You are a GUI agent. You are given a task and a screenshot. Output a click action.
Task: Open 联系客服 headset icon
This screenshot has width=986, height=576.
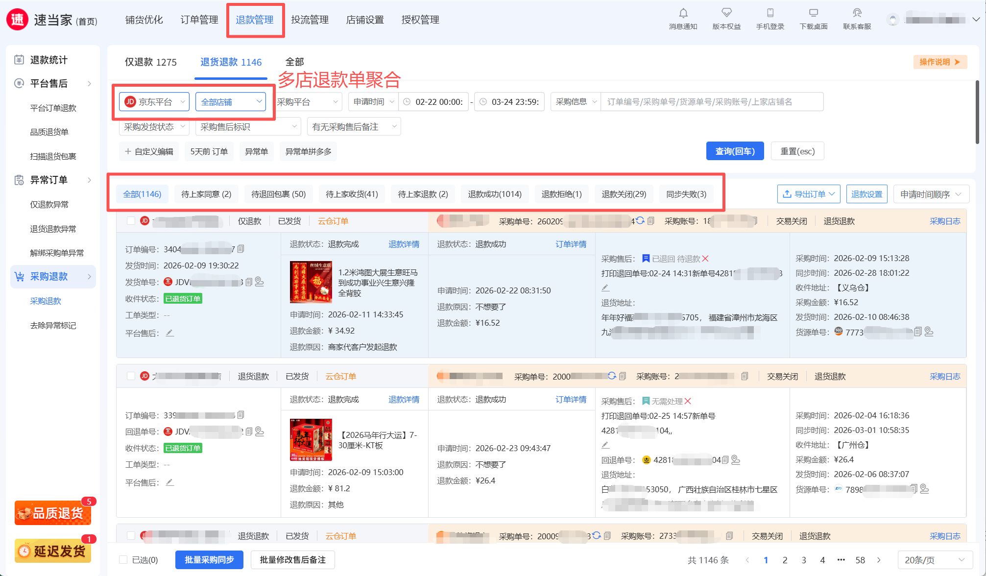click(857, 13)
